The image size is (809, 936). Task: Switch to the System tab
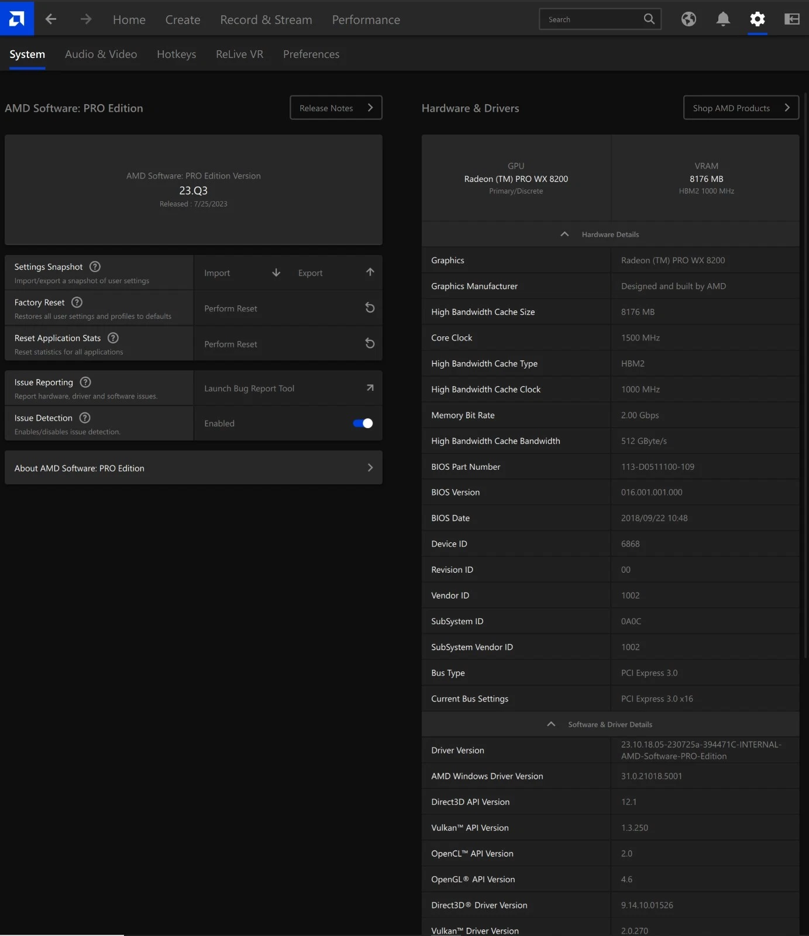27,54
